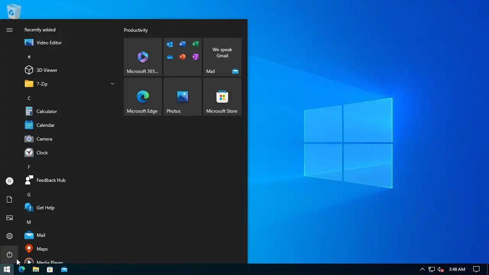
Task: Open Get Help app
Action: coord(69,208)
